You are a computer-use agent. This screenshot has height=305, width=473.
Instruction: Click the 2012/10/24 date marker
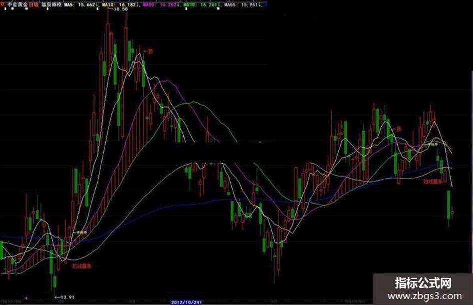(186, 302)
